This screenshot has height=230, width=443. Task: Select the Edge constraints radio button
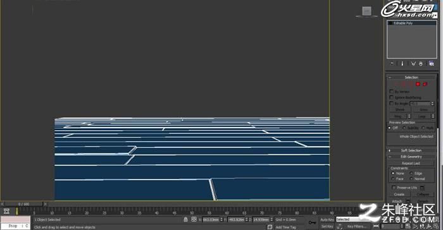(x=411, y=173)
